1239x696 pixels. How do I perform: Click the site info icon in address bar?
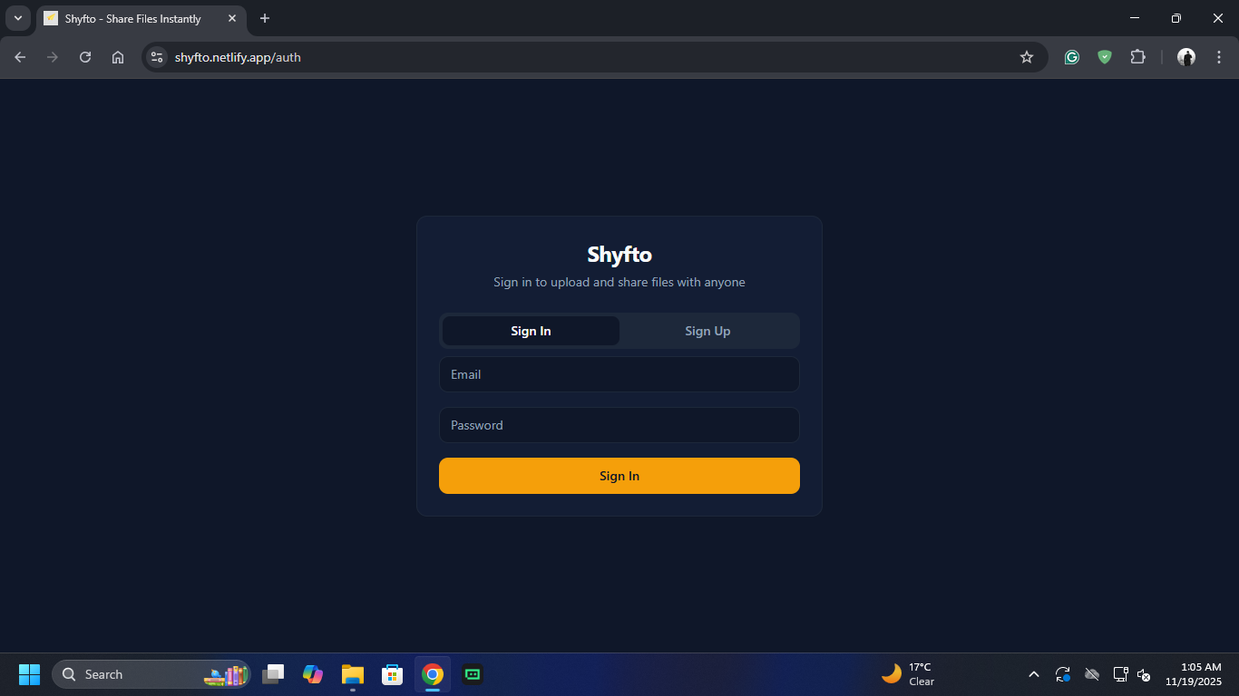point(156,56)
